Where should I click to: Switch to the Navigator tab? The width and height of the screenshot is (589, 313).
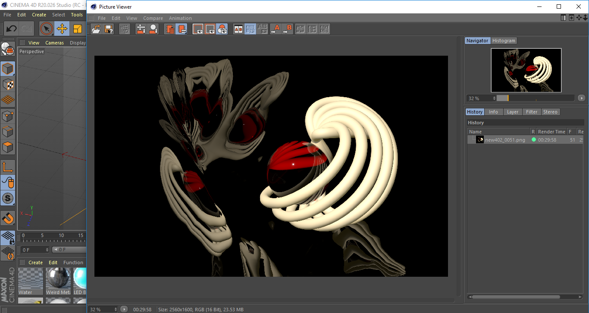pyautogui.click(x=477, y=41)
